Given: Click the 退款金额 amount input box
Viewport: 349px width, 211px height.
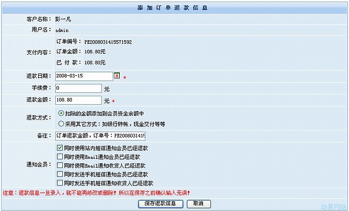Looking at the screenshot, I should (x=78, y=100).
